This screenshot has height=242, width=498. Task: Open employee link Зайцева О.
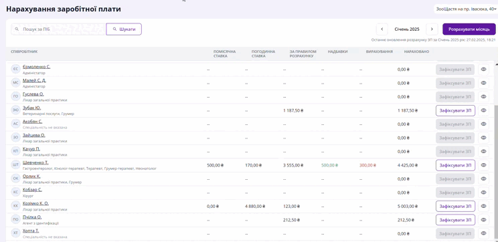[33, 135]
